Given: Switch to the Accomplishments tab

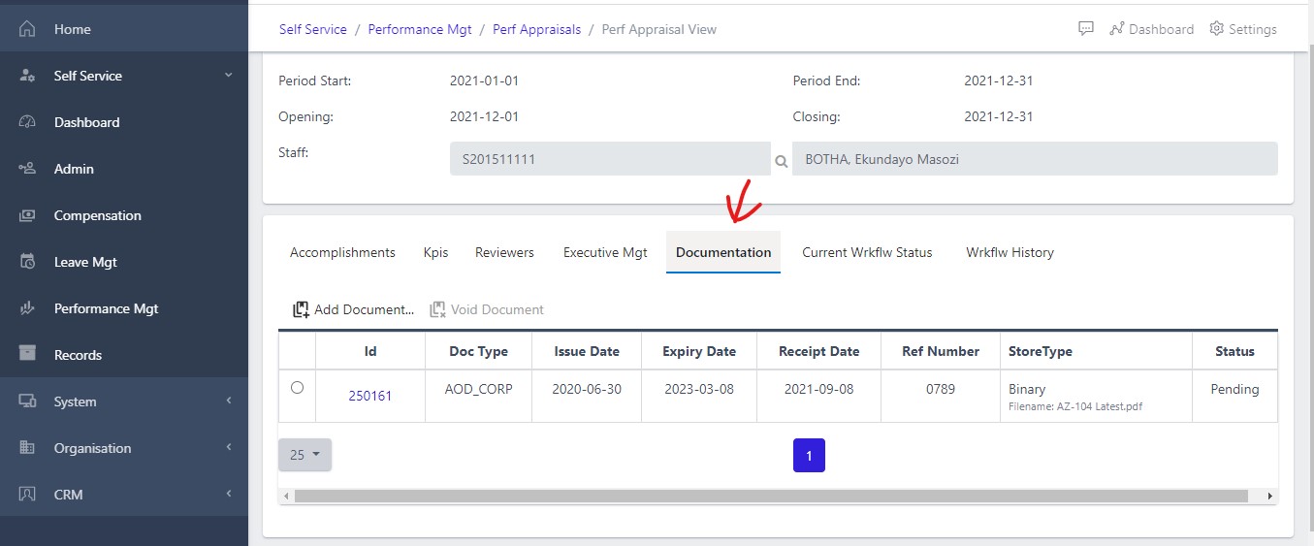Looking at the screenshot, I should click(342, 252).
